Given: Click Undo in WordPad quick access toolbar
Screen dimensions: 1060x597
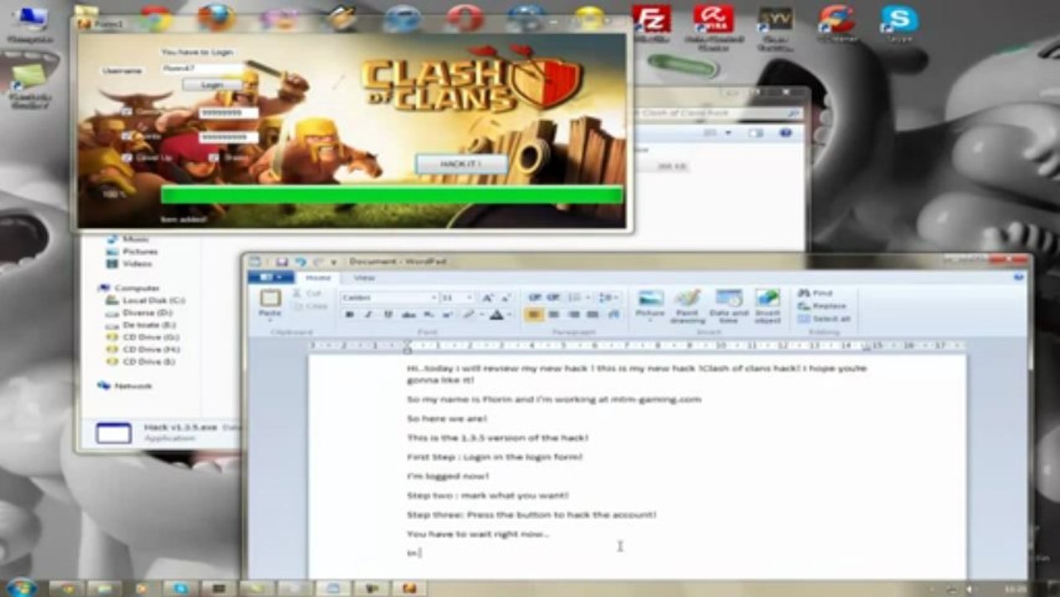Looking at the screenshot, I should [x=300, y=261].
